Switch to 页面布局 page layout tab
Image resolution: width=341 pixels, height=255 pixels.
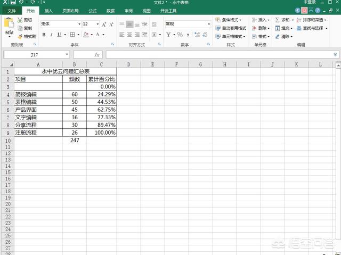pos(70,11)
